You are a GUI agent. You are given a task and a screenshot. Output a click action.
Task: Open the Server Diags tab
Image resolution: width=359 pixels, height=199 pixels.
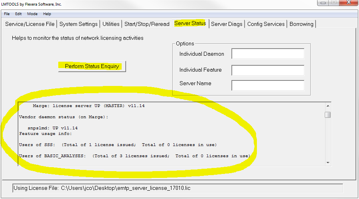[227, 24]
